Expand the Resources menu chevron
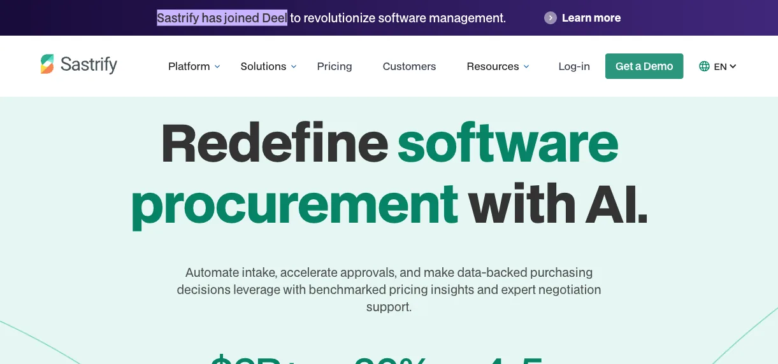778x364 pixels. click(x=526, y=66)
